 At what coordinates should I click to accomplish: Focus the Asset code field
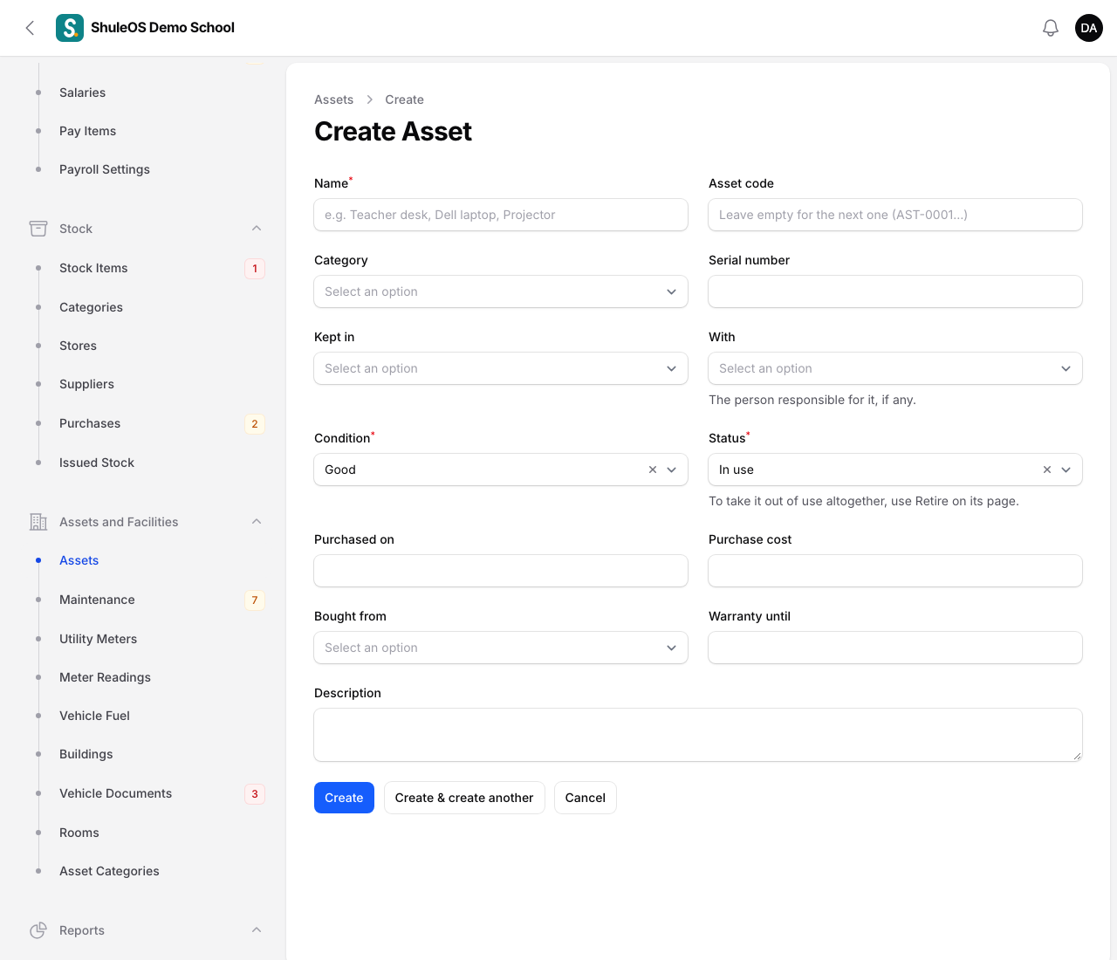click(895, 215)
